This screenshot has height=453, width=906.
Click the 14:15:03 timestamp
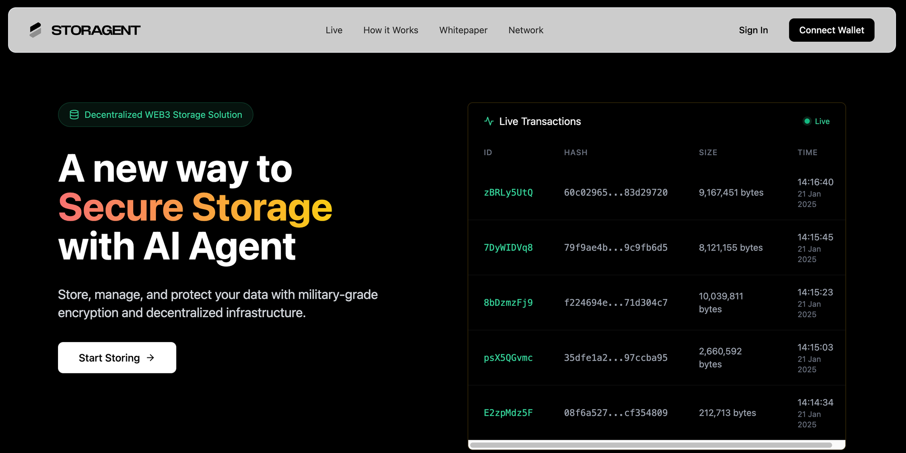coord(815,347)
